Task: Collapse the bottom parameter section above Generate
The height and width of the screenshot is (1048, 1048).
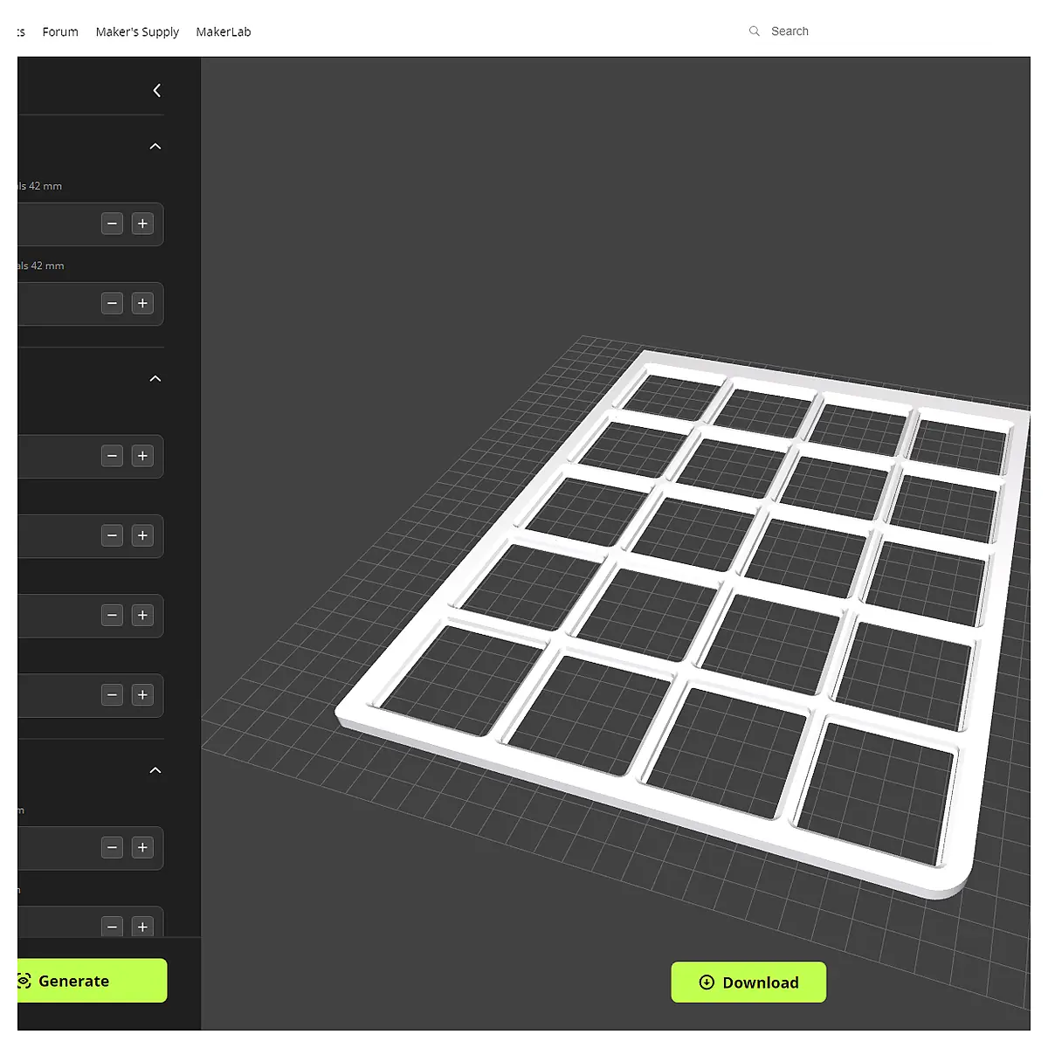Action: pyautogui.click(x=155, y=770)
